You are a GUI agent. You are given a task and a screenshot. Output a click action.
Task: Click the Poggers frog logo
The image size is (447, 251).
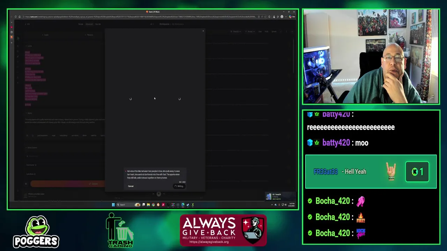tap(36, 231)
